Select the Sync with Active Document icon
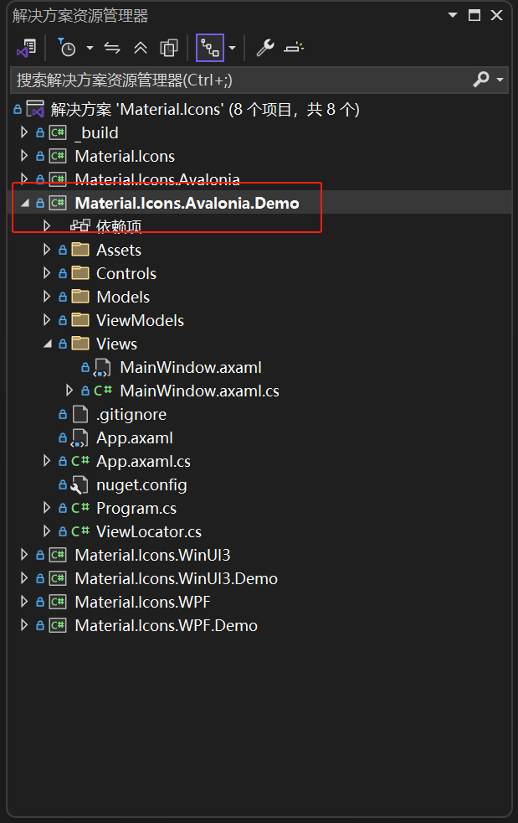The height and width of the screenshot is (823, 518). tap(111, 48)
